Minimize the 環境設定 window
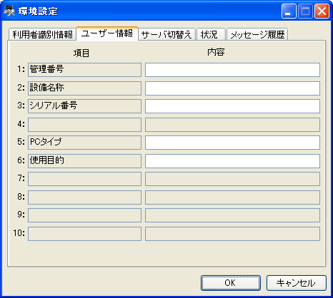This screenshot has height=298, width=333. tap(289, 11)
